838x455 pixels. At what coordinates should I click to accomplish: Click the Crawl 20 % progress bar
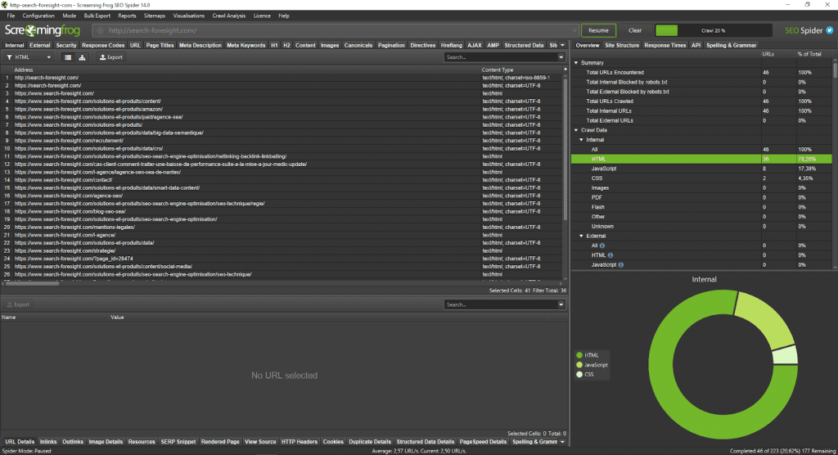tap(714, 30)
